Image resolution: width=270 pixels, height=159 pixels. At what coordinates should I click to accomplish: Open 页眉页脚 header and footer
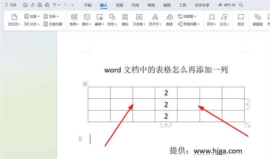click(53, 24)
